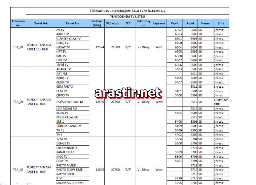
Task: Select the symbol rate value '22500'
Action: [115, 47]
